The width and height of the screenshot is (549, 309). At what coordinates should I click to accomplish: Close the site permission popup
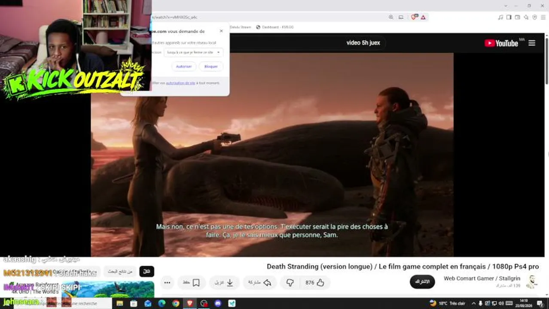click(x=221, y=31)
